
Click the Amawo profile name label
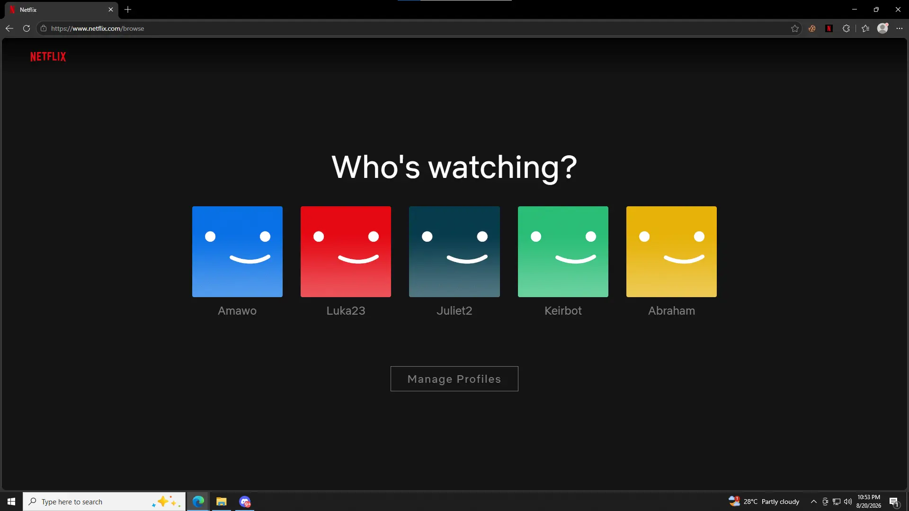(237, 311)
